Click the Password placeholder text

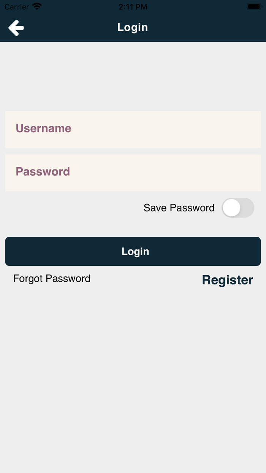click(x=43, y=171)
